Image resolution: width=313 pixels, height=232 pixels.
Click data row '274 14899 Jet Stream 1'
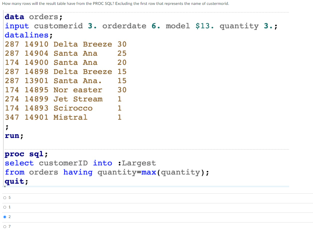[x=63, y=99]
